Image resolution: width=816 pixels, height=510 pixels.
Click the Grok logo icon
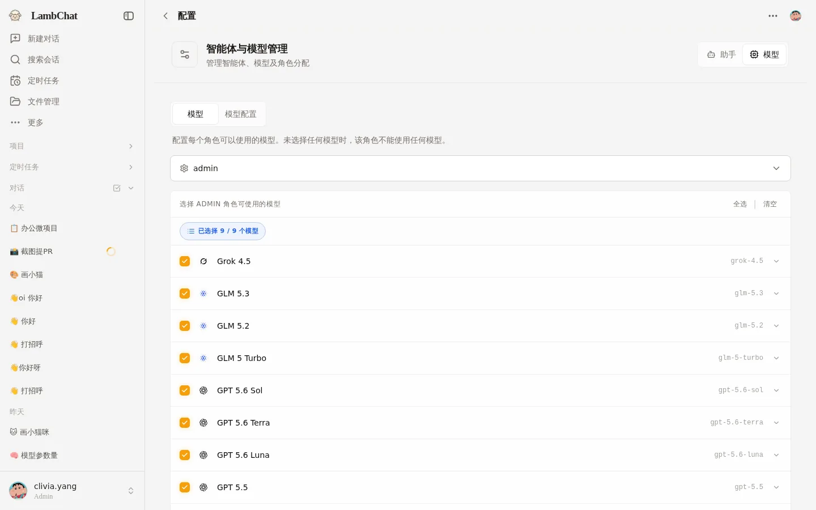tap(203, 261)
